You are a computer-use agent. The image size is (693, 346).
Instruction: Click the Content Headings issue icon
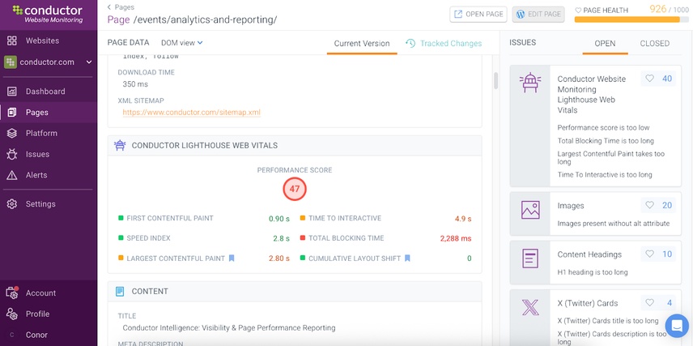coord(530,258)
